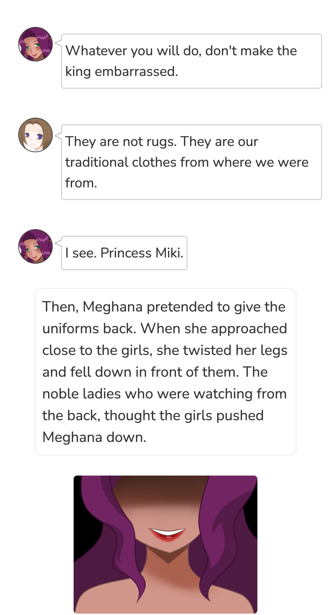This screenshot has width=331, height=615.
Task: Tap the text "king embarrassed."
Action: [x=121, y=72]
